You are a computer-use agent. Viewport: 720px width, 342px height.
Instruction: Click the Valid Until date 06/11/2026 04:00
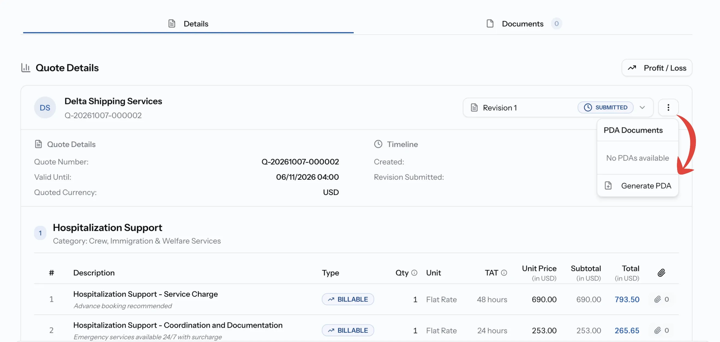[307, 177]
